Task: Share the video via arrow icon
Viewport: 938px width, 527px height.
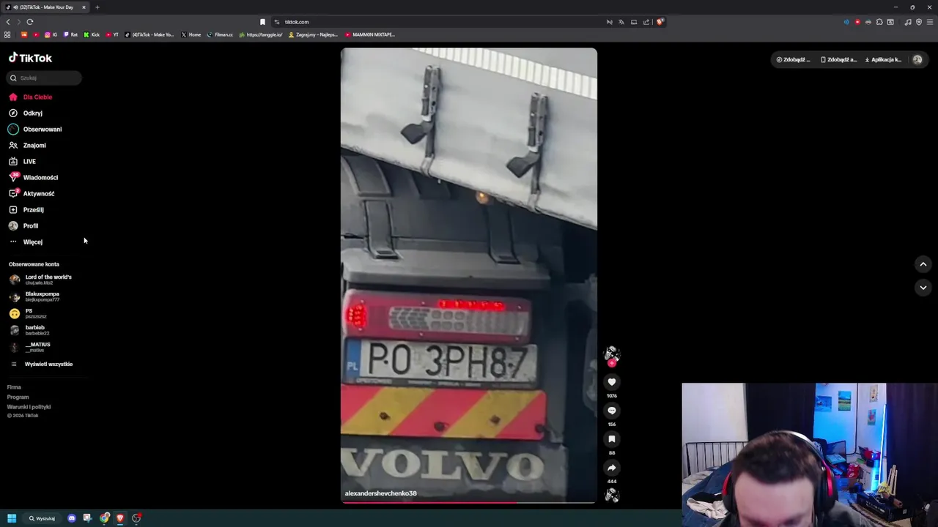Action: pos(612,468)
